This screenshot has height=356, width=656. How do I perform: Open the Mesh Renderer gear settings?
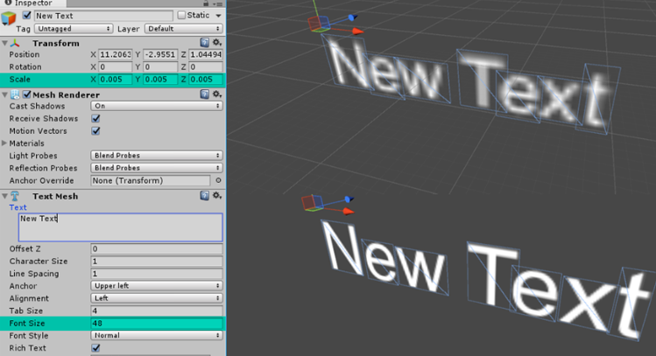click(x=216, y=94)
